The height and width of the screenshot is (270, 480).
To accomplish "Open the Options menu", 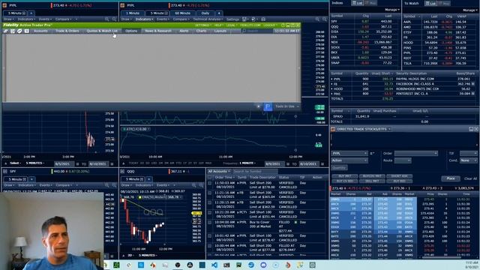I will click(131, 31).
